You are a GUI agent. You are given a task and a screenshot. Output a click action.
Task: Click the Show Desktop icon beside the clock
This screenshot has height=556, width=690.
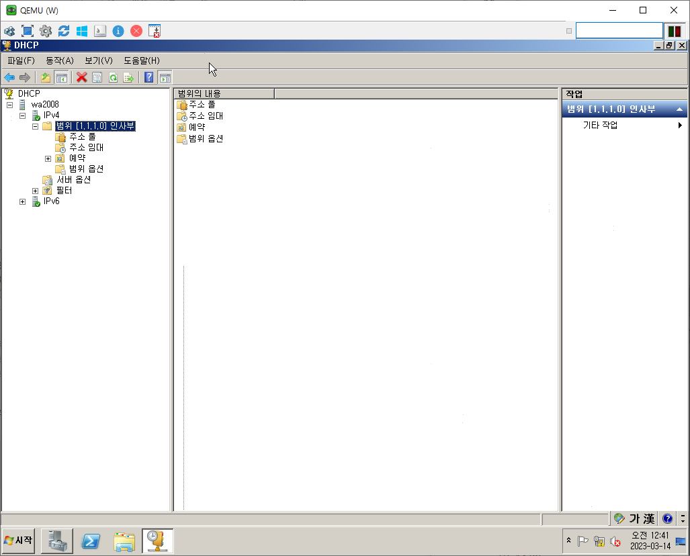(x=681, y=541)
